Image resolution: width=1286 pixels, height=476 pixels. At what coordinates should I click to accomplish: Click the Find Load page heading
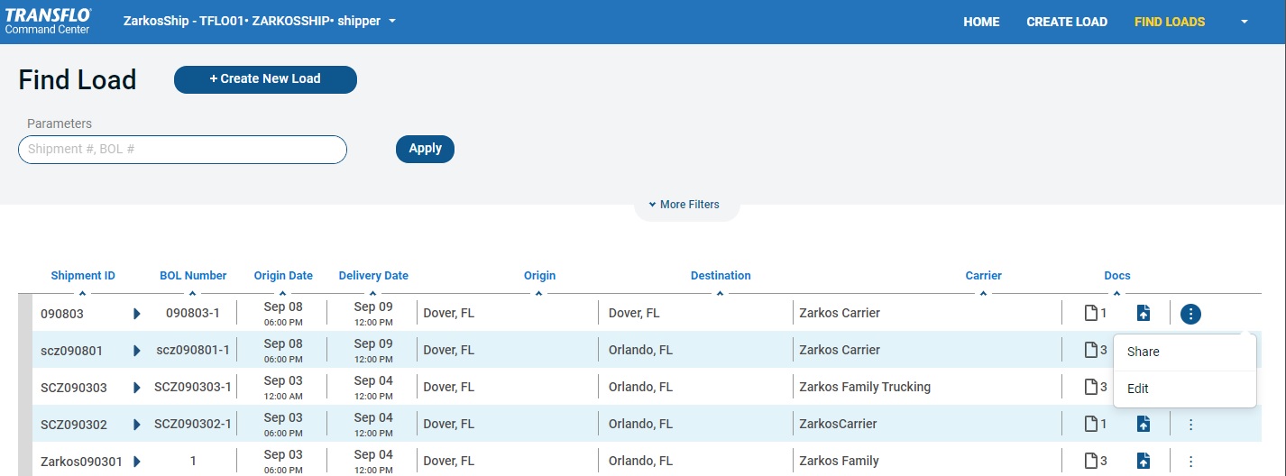click(78, 80)
